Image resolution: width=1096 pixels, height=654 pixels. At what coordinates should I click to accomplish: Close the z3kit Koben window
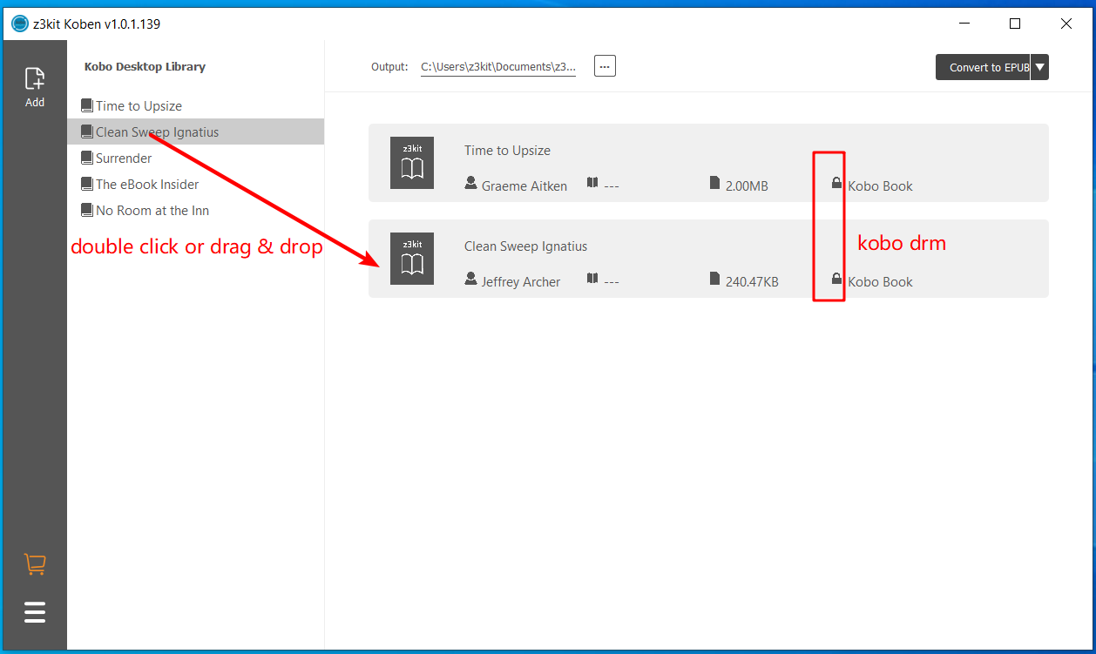pyautogui.click(x=1066, y=24)
